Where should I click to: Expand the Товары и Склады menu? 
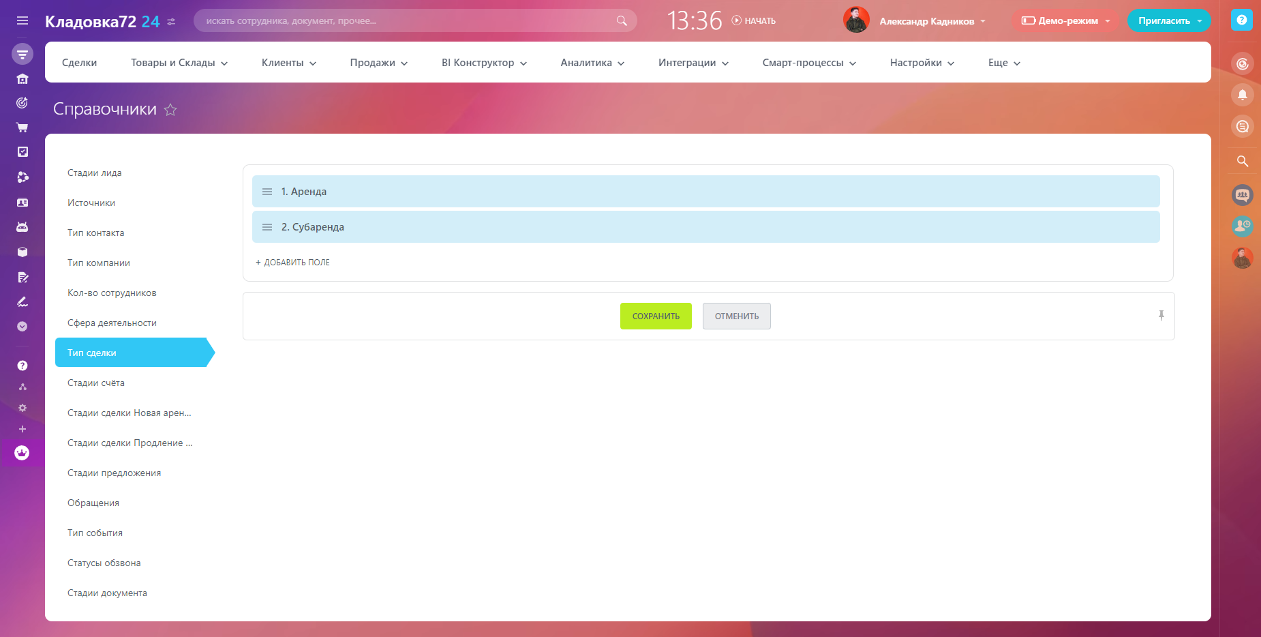(179, 63)
